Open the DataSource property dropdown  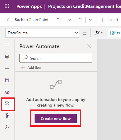(42, 33)
